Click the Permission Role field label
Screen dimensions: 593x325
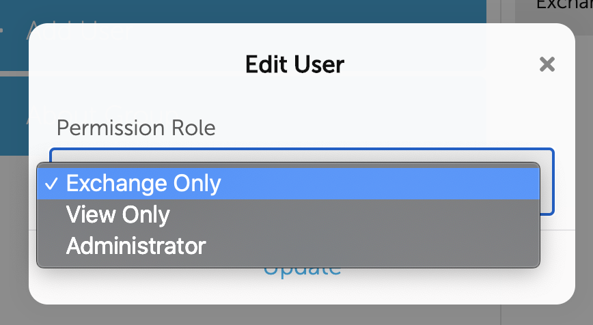pyautogui.click(x=136, y=128)
